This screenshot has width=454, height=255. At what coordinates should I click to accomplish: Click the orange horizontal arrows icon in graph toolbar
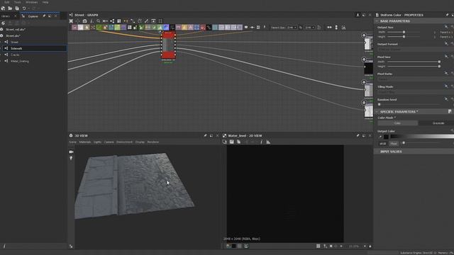pyautogui.click(x=126, y=21)
